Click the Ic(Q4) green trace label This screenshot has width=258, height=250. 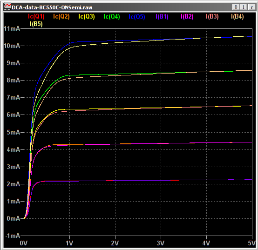(112, 17)
